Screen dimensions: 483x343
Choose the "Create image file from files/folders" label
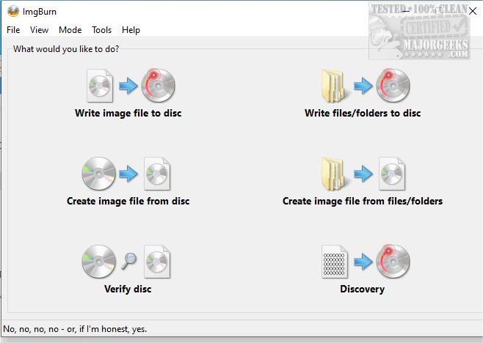[x=363, y=201]
